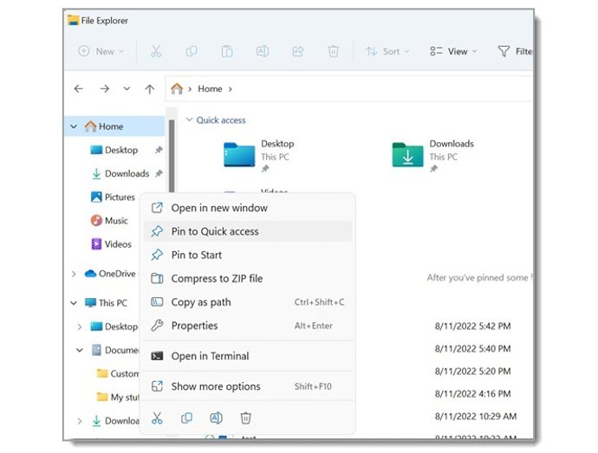
Task: Click the Filter button in the toolbar
Action: [515, 51]
